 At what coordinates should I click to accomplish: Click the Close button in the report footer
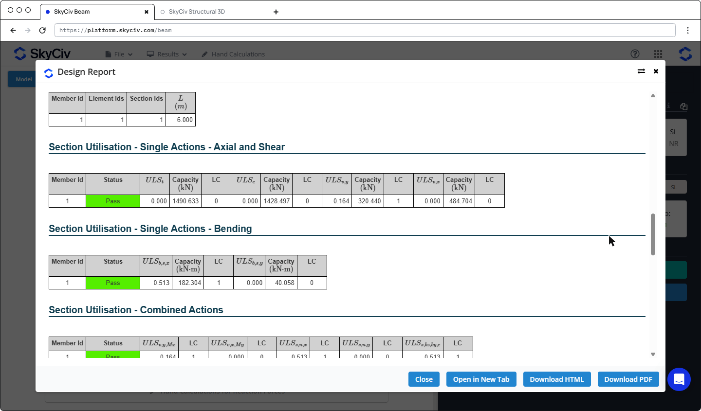click(x=424, y=379)
